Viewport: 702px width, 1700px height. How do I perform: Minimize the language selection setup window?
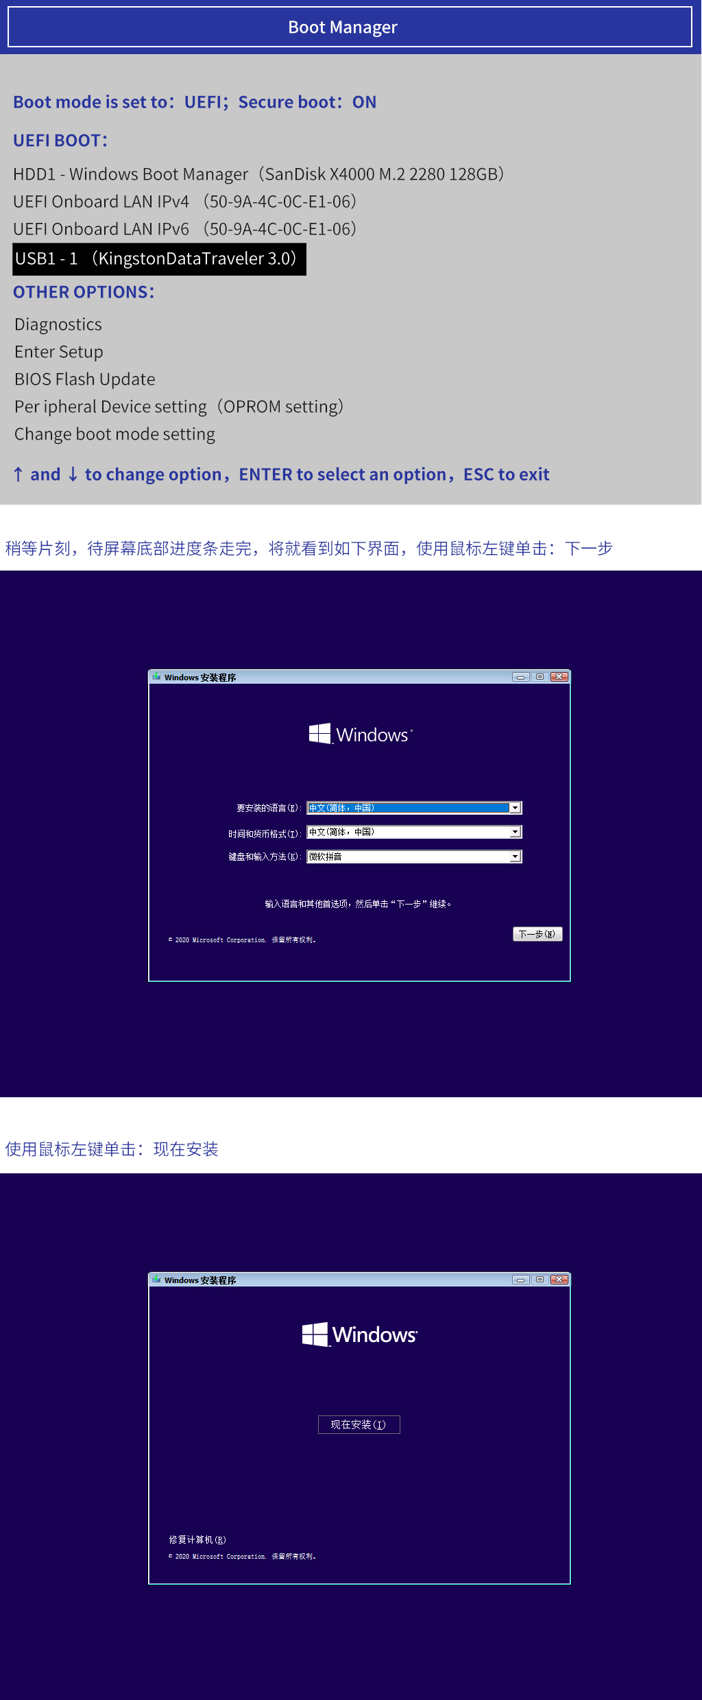[521, 677]
